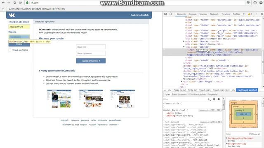
Task: Click the browser forward arrow
Action: coord(9,3)
